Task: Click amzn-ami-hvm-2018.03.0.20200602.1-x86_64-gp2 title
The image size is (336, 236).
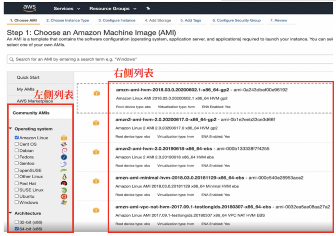Action: 173,90
